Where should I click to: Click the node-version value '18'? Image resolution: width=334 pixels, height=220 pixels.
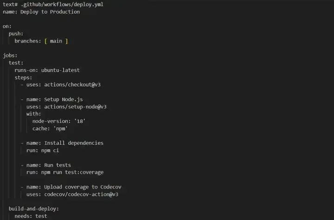tap(80, 121)
